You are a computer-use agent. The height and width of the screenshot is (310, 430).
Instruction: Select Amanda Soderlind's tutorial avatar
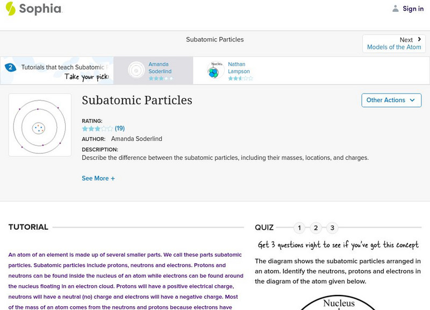[x=136, y=71]
